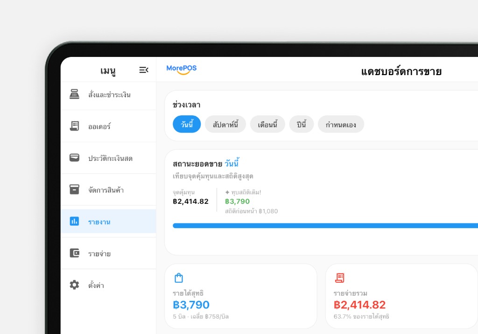This screenshot has width=478, height=334.
Task: Select the เดือนนี้ time range chip
Action: click(267, 125)
